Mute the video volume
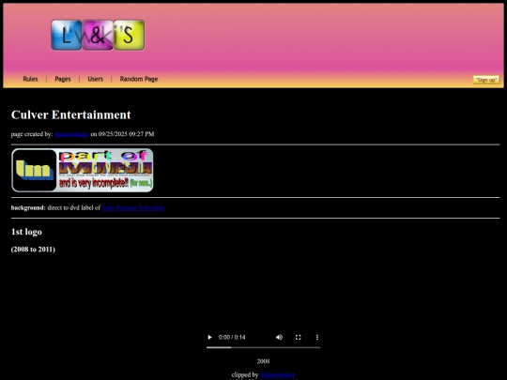The image size is (507, 380). point(279,338)
